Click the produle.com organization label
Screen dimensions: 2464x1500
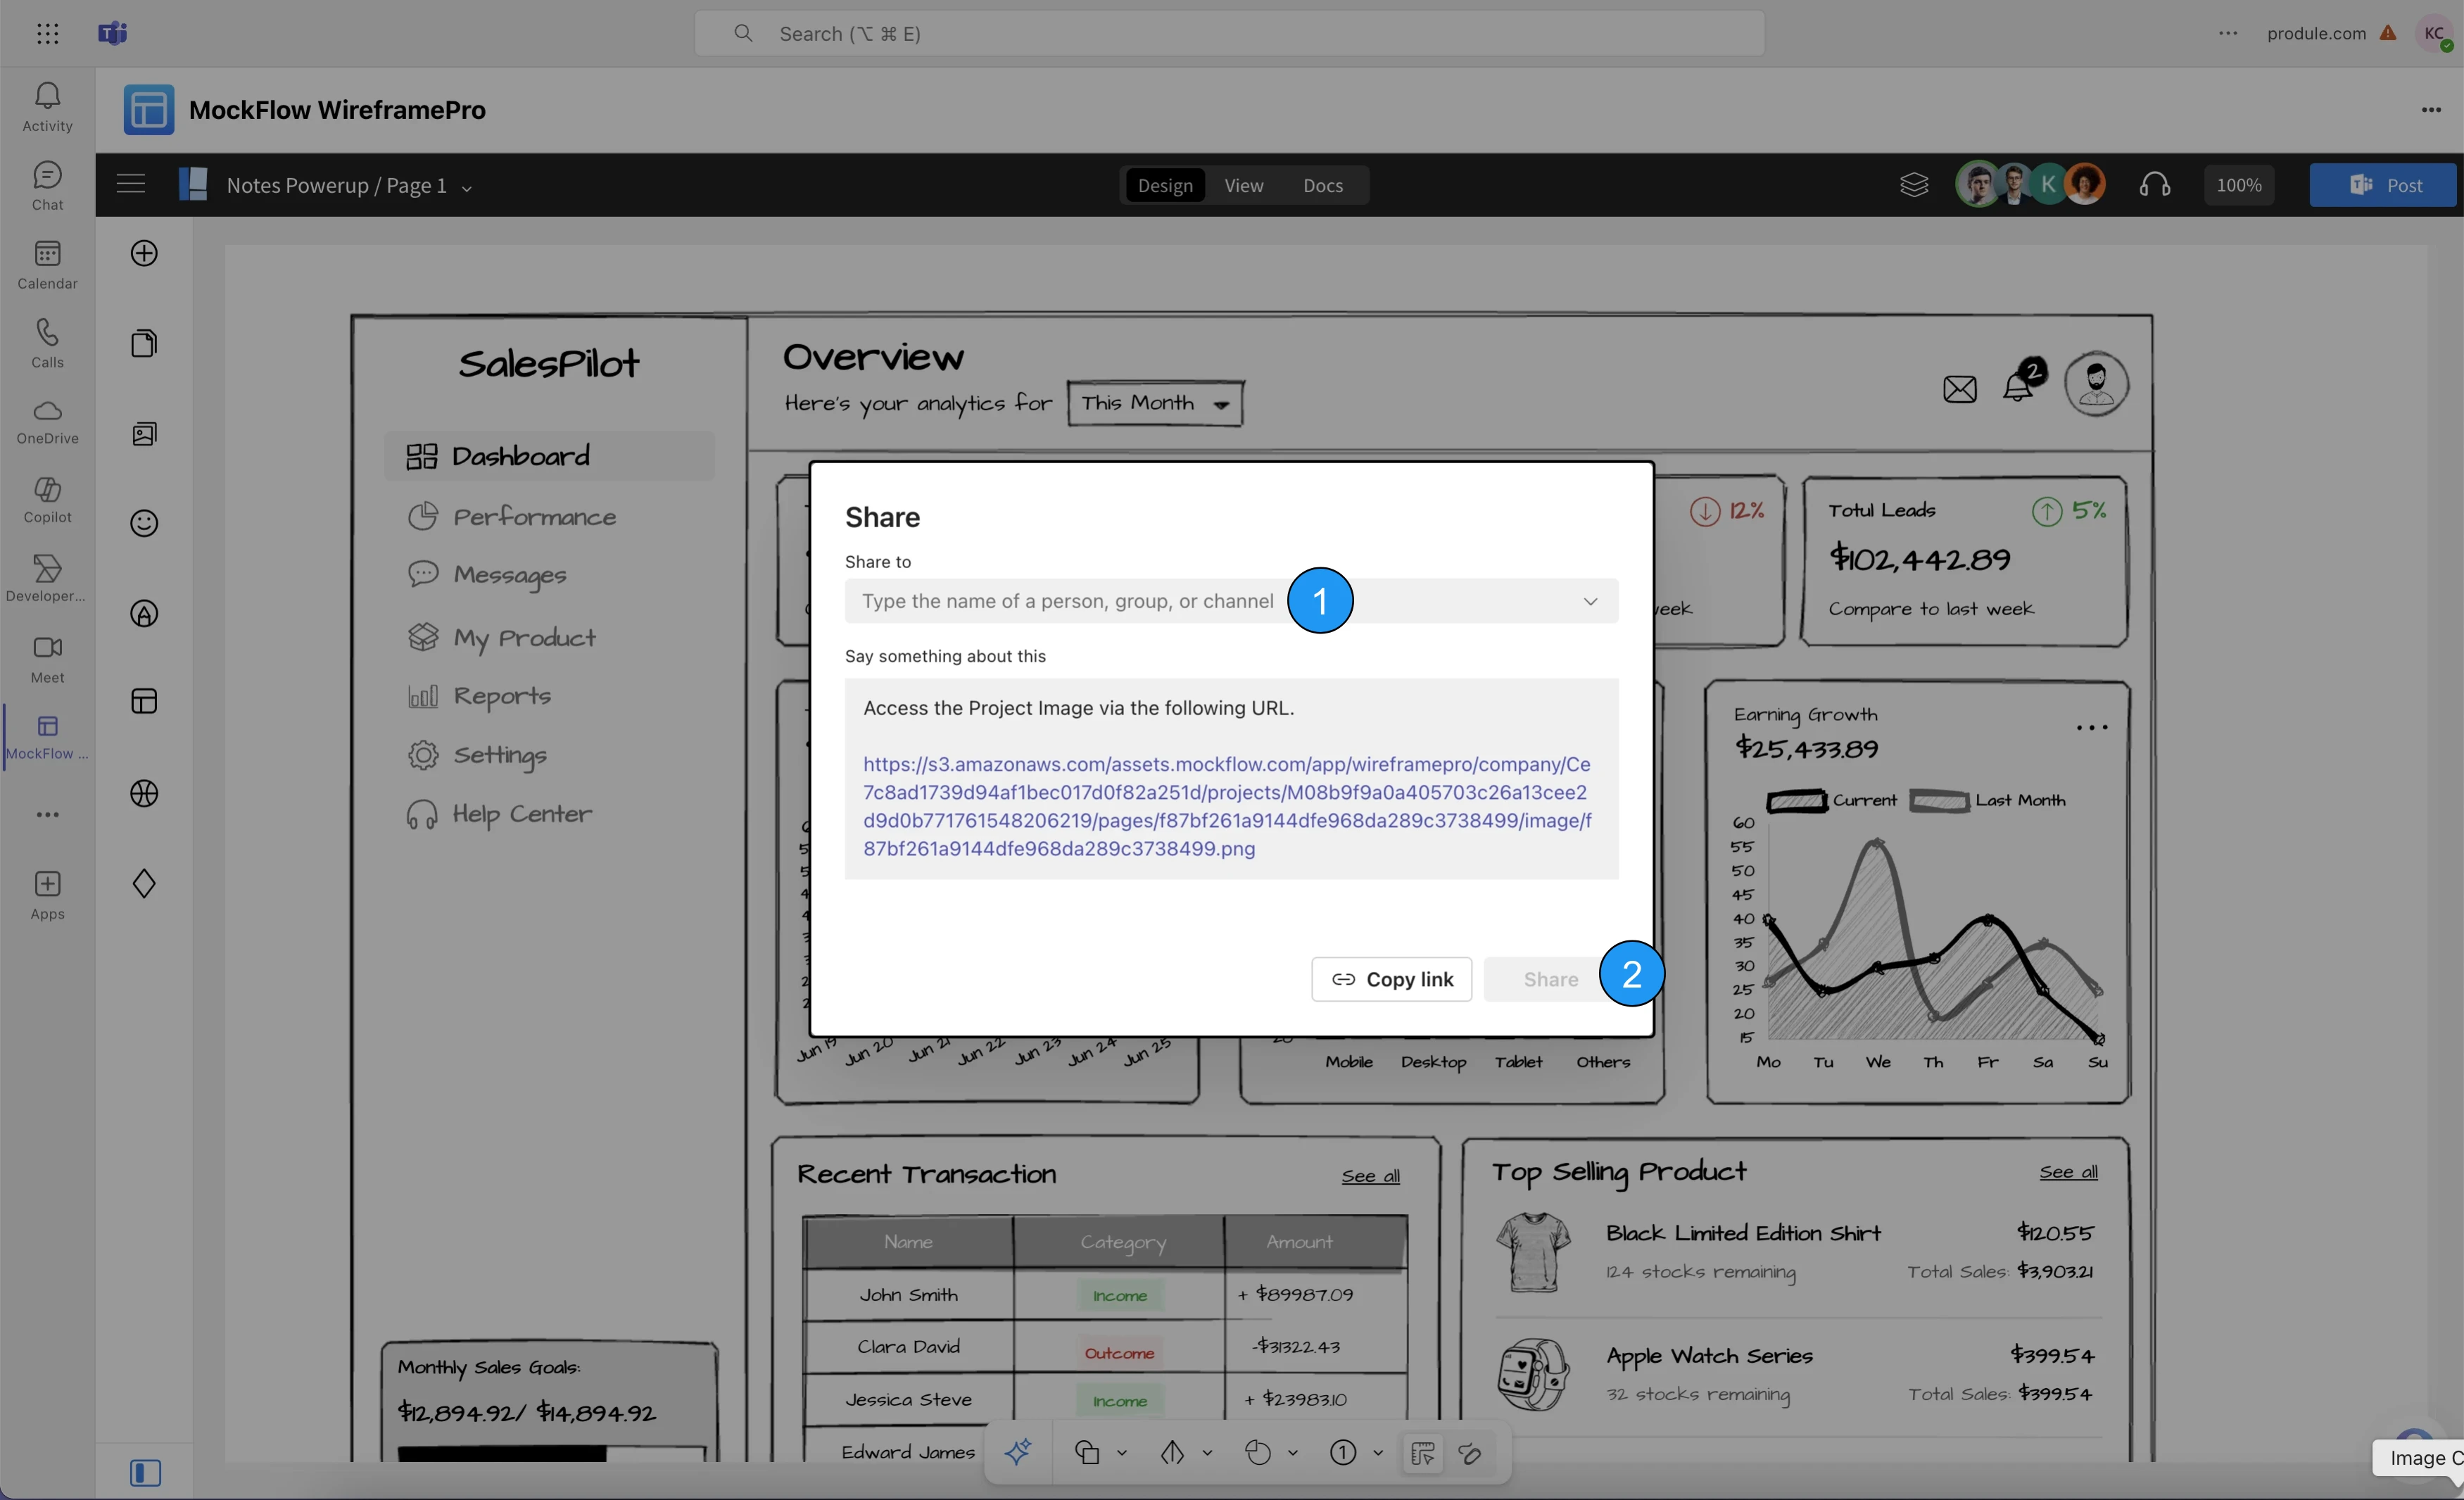2316,33
